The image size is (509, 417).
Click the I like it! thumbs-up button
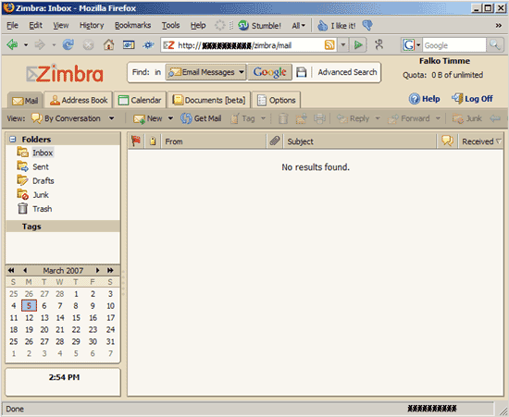pyautogui.click(x=336, y=25)
